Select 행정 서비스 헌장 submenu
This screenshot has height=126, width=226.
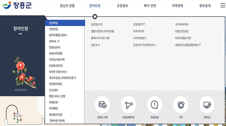[57, 96]
